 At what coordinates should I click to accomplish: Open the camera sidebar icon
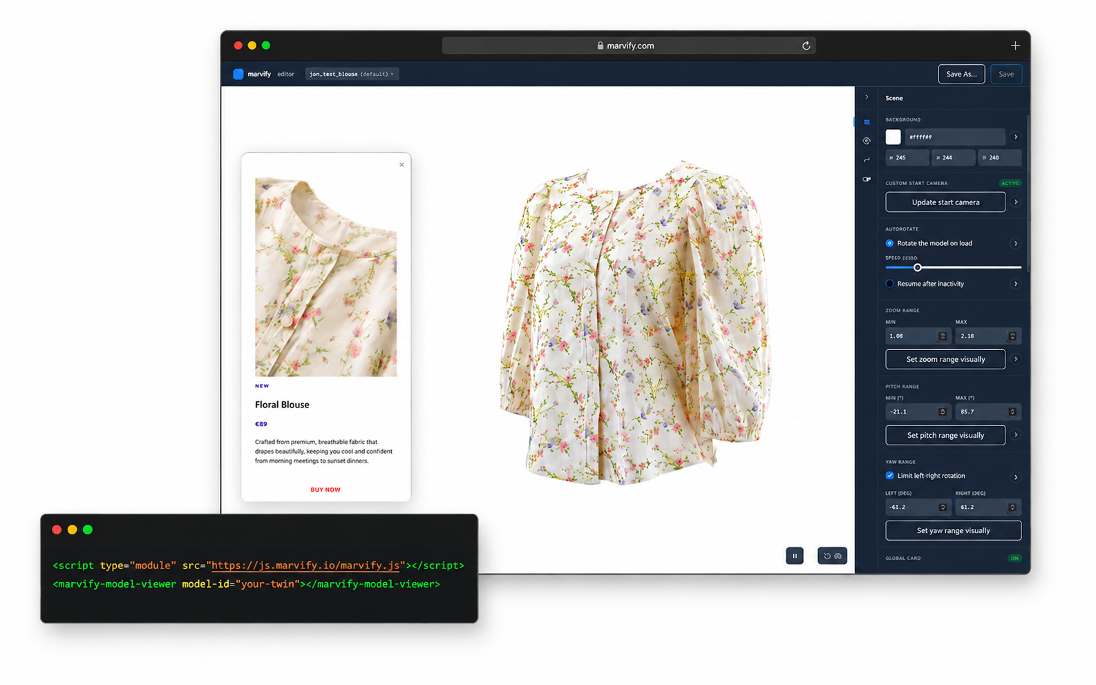867,179
